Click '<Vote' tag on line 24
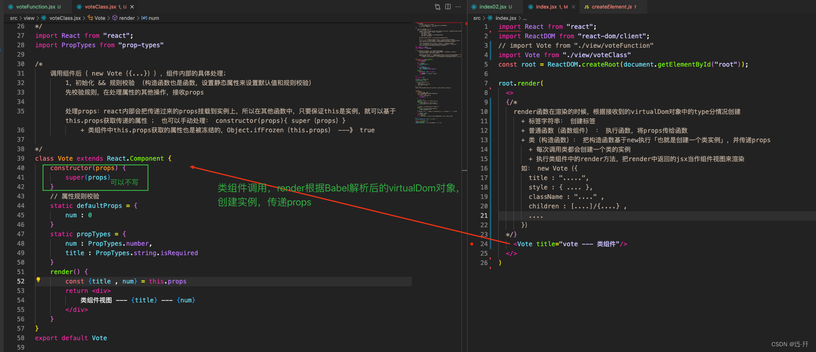The height and width of the screenshot is (352, 816). coord(523,244)
